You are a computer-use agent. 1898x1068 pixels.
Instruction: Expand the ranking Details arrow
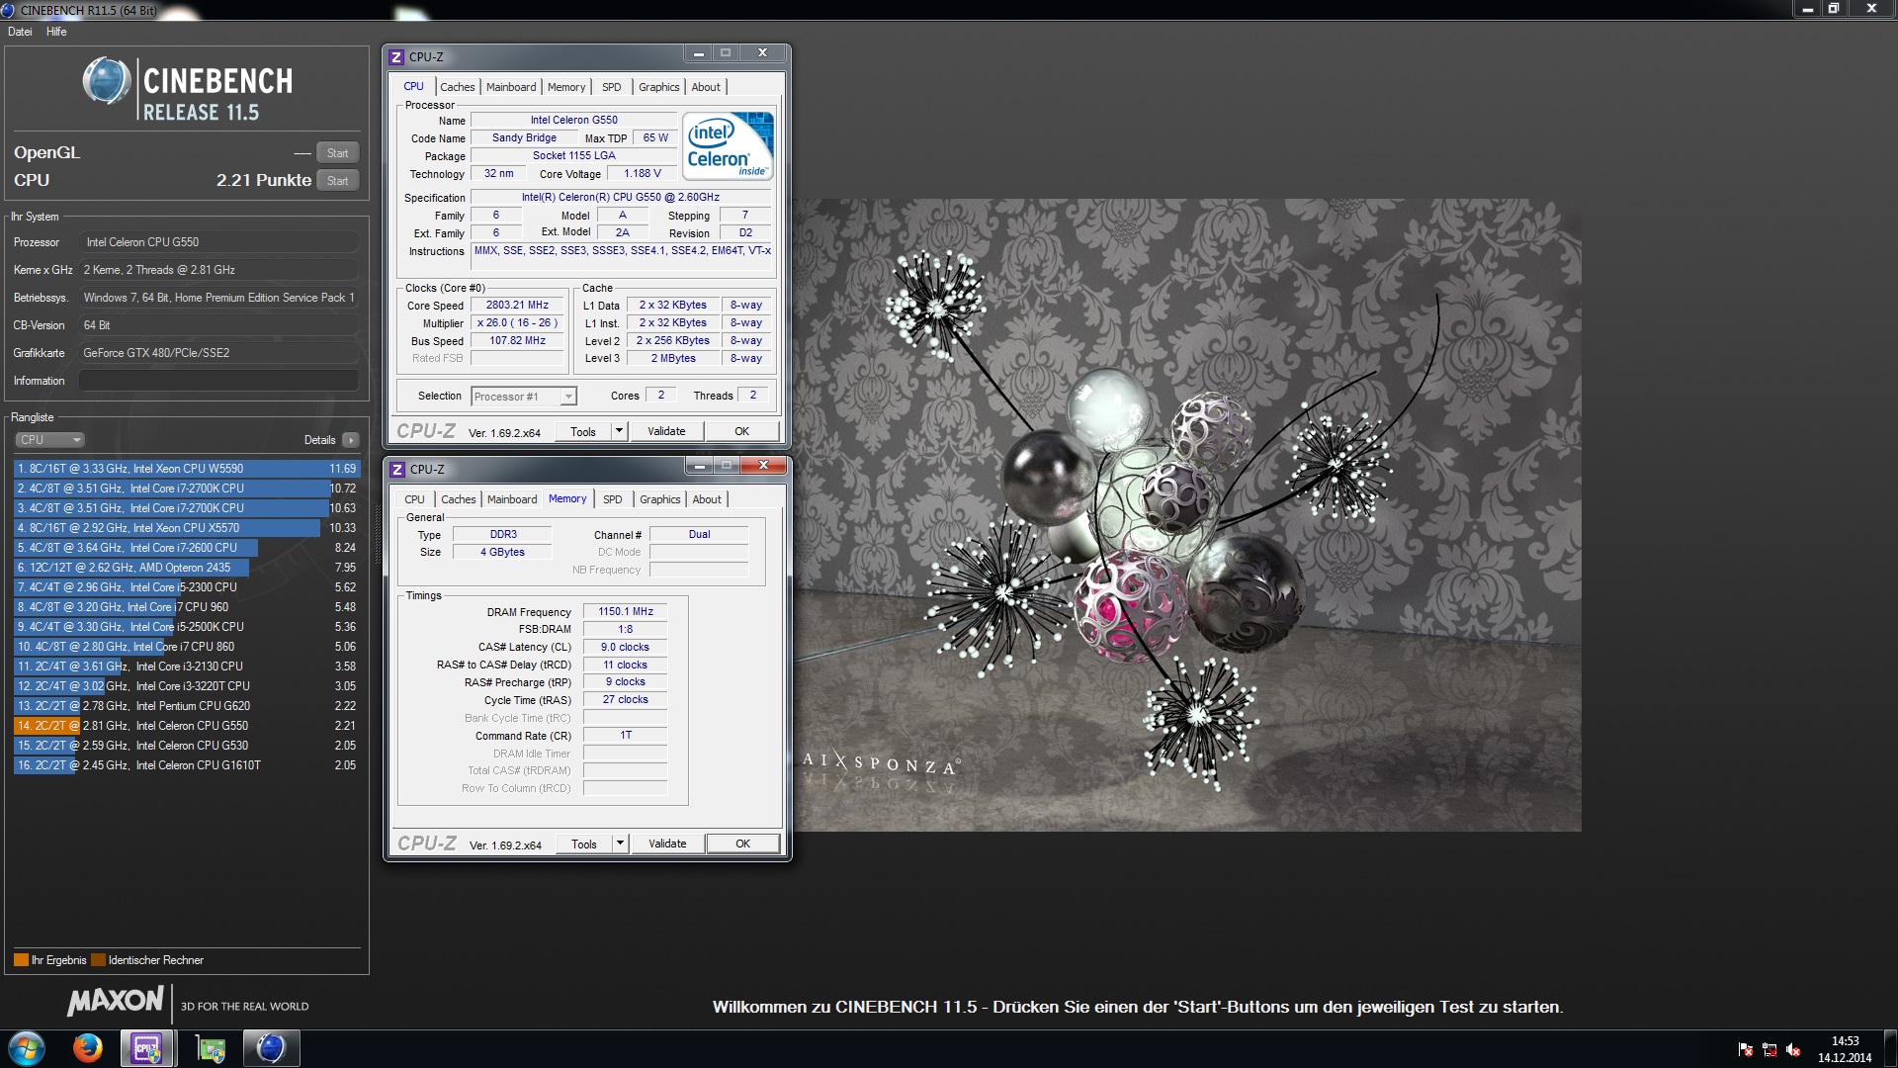351,440
